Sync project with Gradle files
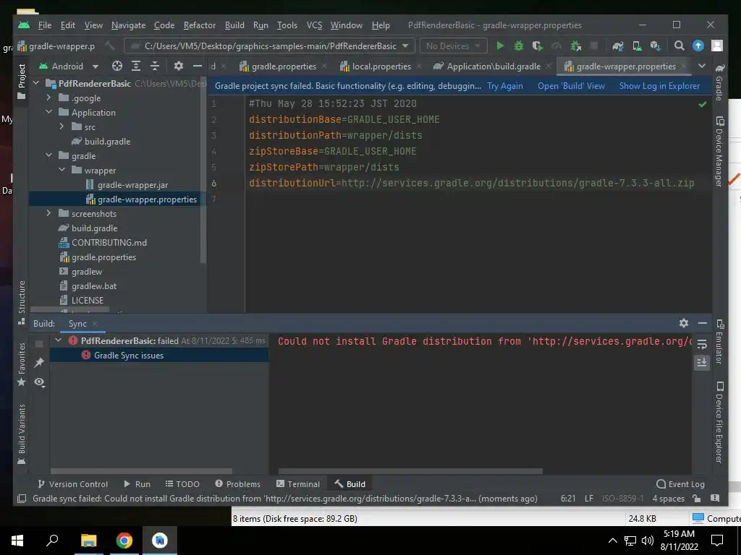Viewport: 741px width, 555px height. (x=618, y=46)
